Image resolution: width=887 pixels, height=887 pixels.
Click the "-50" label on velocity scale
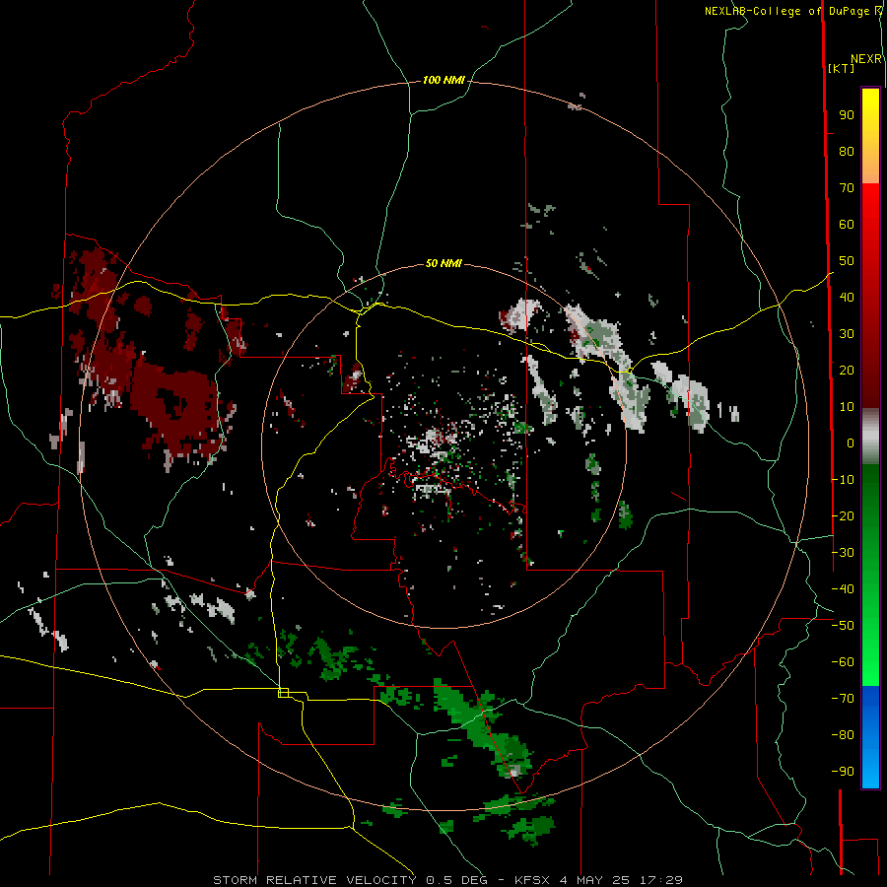pos(843,626)
